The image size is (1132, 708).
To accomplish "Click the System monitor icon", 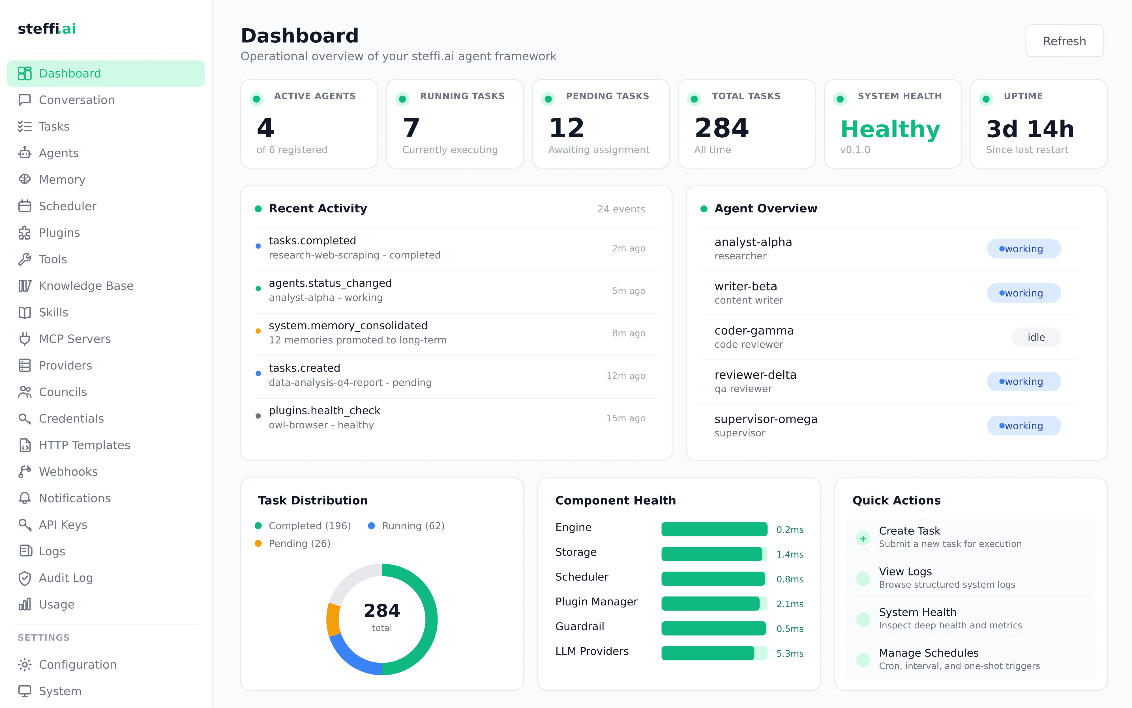I will 25,691.
